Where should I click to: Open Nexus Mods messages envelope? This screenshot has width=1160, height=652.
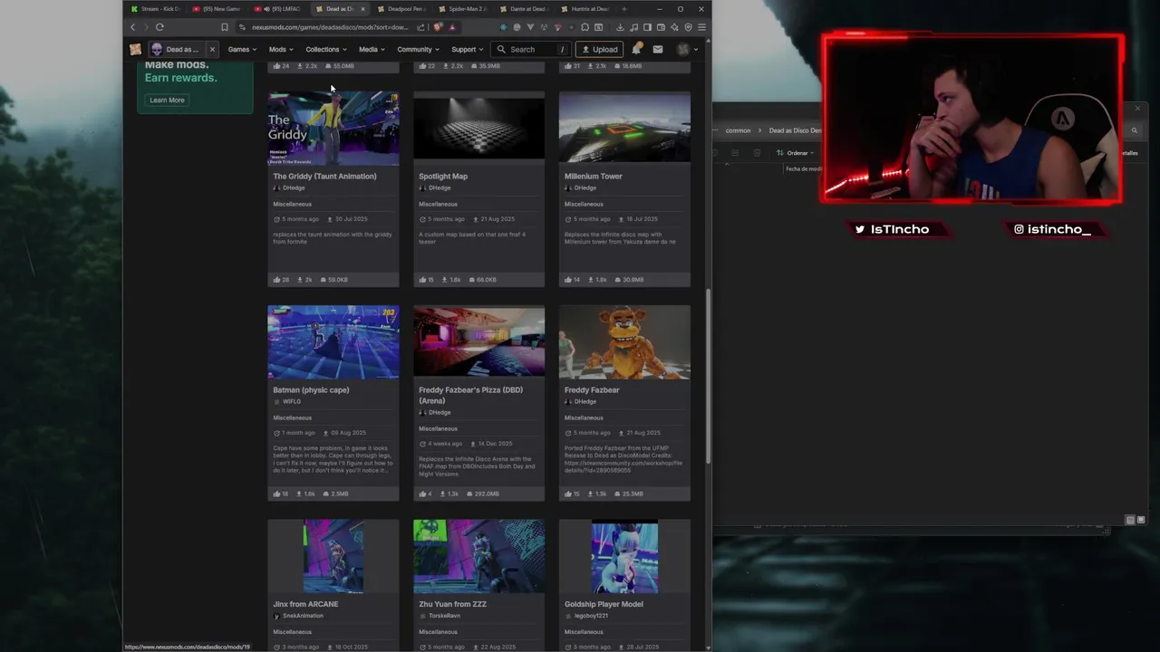pos(658,49)
